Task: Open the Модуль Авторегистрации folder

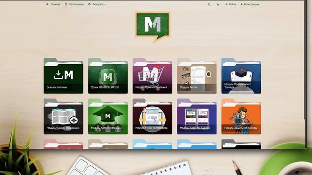Action: click(108, 117)
